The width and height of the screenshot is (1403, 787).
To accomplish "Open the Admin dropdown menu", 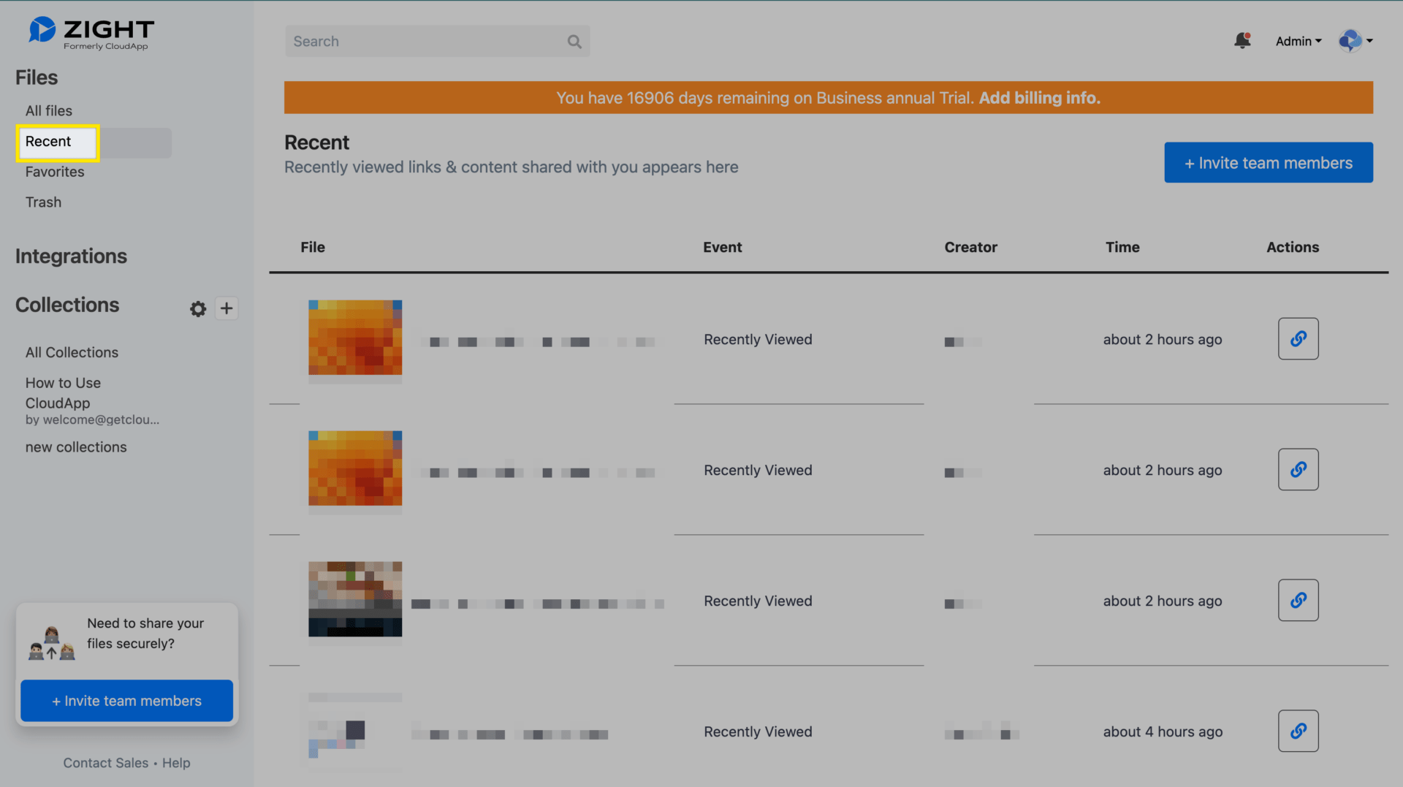I will tap(1298, 42).
